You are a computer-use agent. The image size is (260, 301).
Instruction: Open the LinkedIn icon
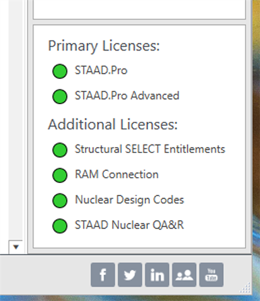157,275
